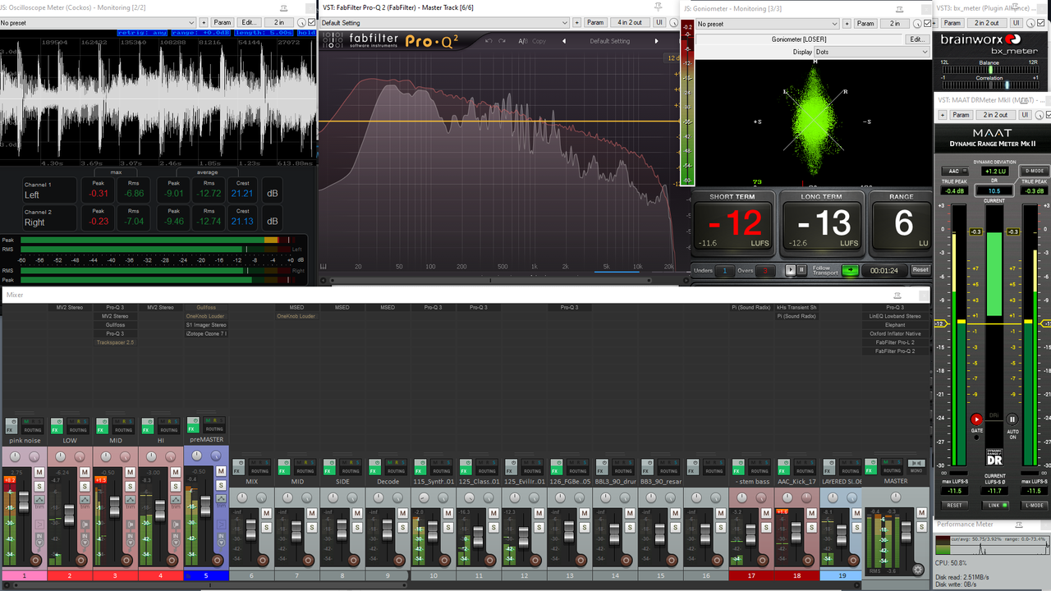Click Pro-Q 2 undo arrow
This screenshot has width=1051, height=591.
pos(489,41)
